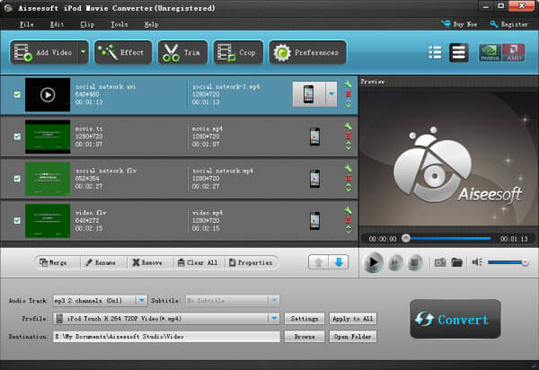This screenshot has height=370, width=539.
Task: Open the Crop tool
Action: click(238, 53)
